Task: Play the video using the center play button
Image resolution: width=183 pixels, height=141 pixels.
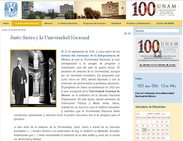Action: click(x=158, y=54)
